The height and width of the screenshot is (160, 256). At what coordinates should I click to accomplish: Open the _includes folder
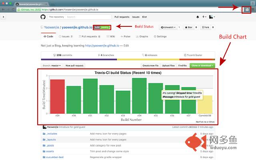52,134
